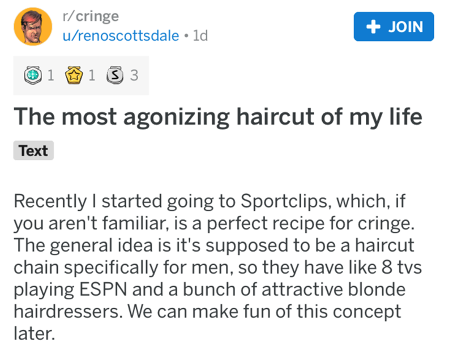Open post title 'The most agonizing haircut'
This screenshot has width=453, height=348.
tap(218, 117)
